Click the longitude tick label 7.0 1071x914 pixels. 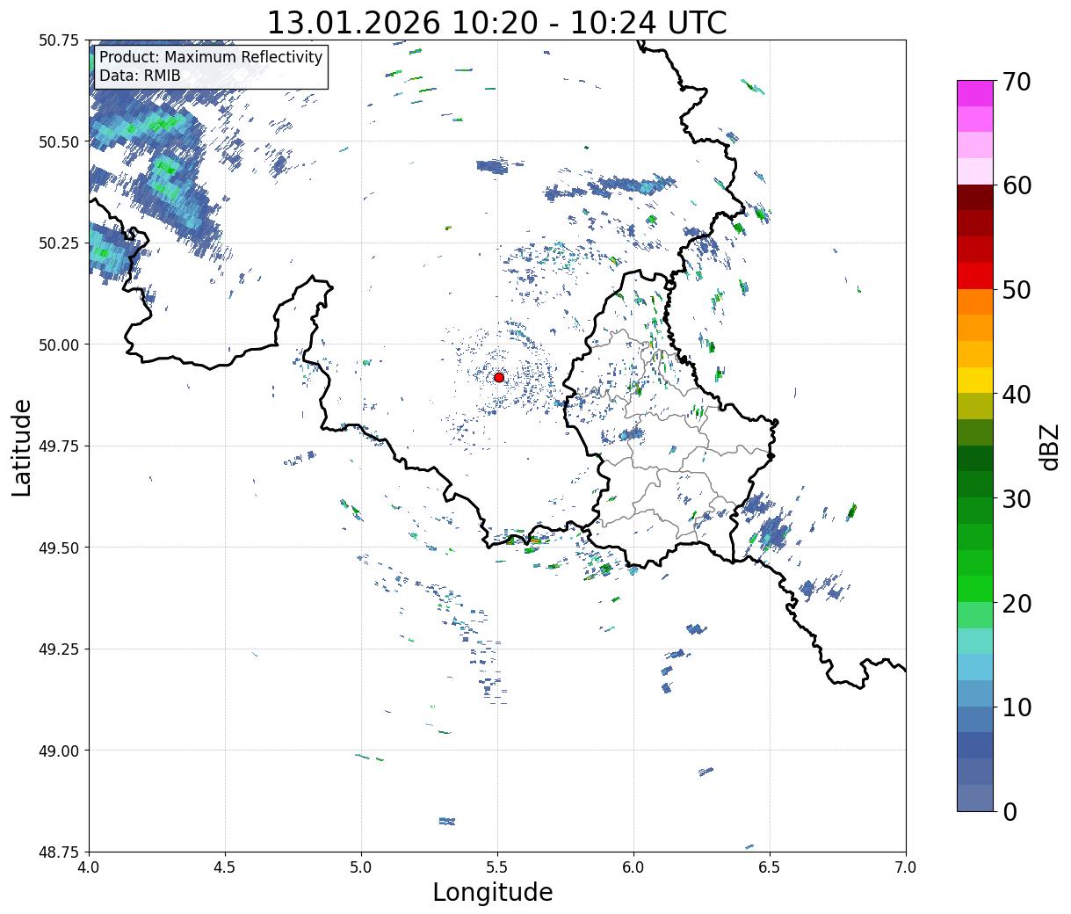[906, 867]
